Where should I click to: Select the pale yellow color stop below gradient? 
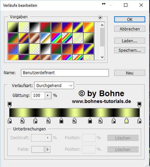pyautogui.click(x=126, y=120)
